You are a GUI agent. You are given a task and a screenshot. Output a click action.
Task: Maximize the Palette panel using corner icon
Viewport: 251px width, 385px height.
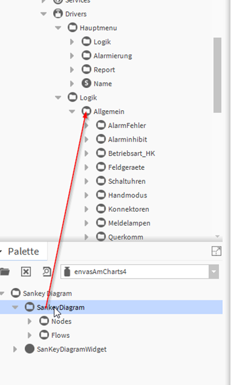[x=216, y=251]
